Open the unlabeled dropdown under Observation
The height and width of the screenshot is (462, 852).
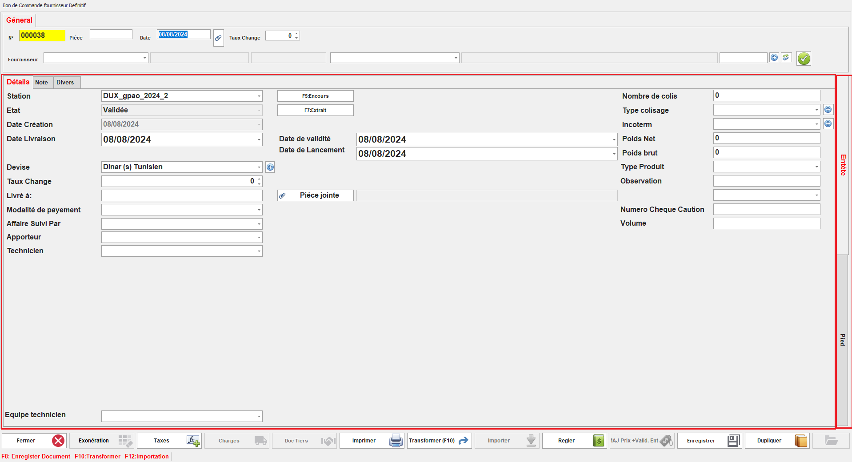(816, 195)
